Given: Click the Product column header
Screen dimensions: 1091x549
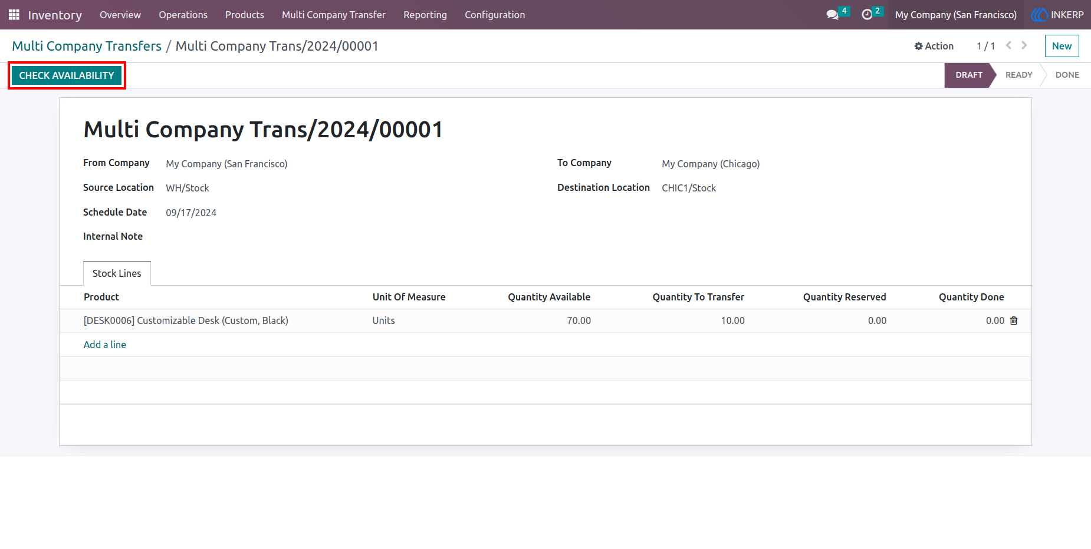Looking at the screenshot, I should tap(101, 297).
